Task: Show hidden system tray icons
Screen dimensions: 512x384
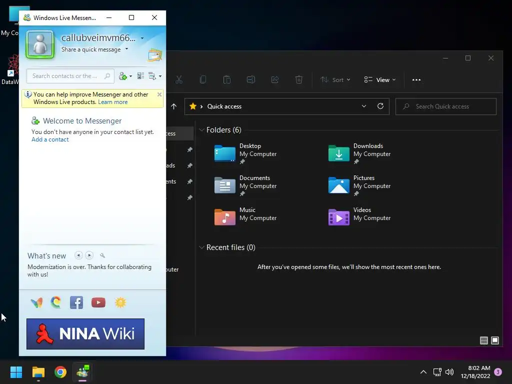Action: [423, 372]
